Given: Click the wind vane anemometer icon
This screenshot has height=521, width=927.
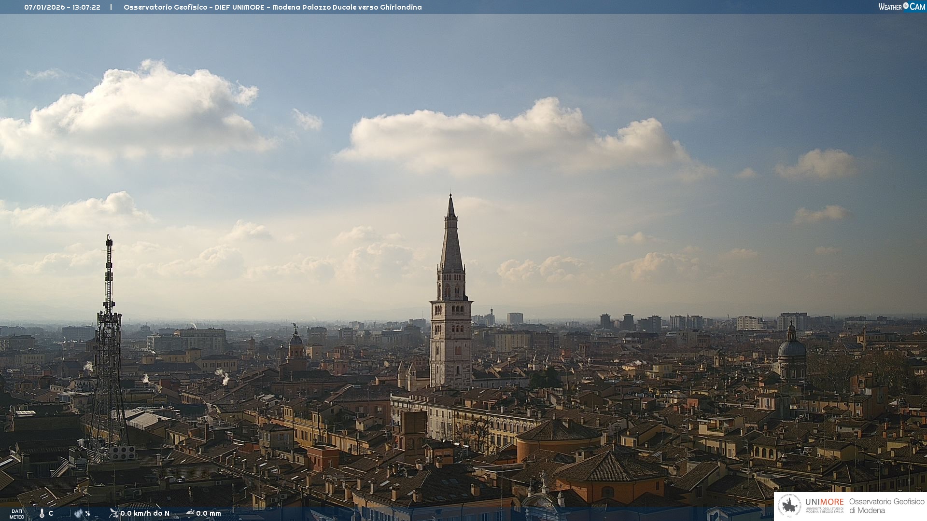Looking at the screenshot, I should click(x=113, y=513).
